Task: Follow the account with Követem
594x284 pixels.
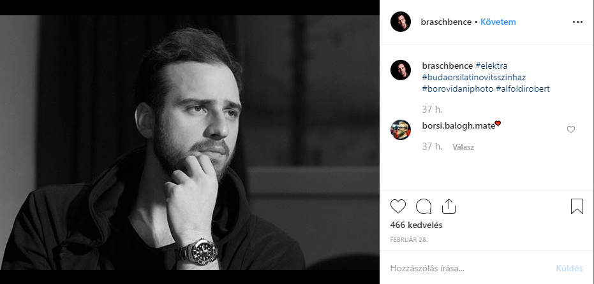Action: click(x=498, y=22)
